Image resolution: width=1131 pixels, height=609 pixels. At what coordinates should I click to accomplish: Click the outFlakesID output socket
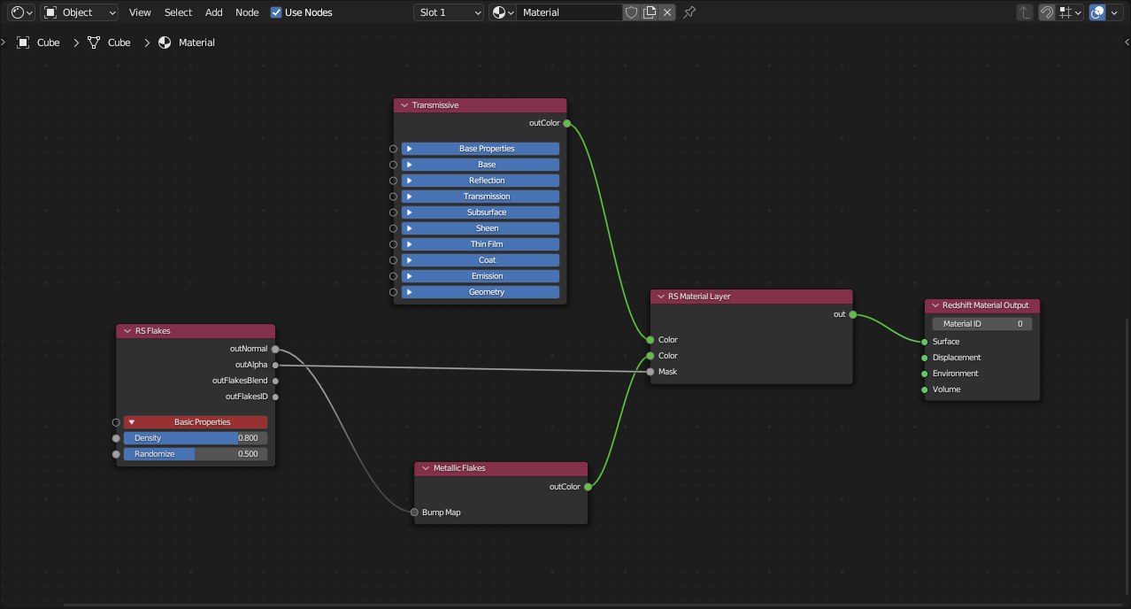[x=275, y=397]
